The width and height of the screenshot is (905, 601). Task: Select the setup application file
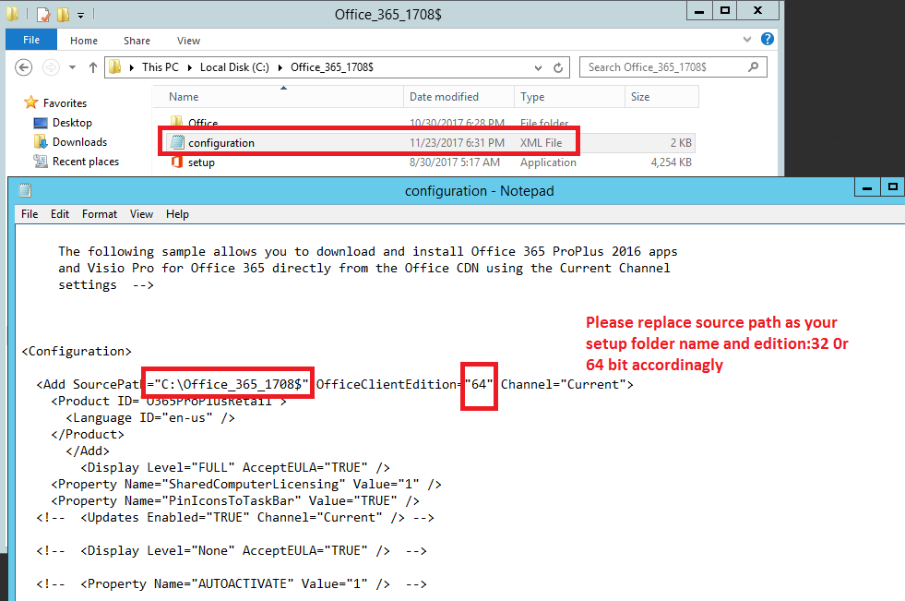(201, 162)
